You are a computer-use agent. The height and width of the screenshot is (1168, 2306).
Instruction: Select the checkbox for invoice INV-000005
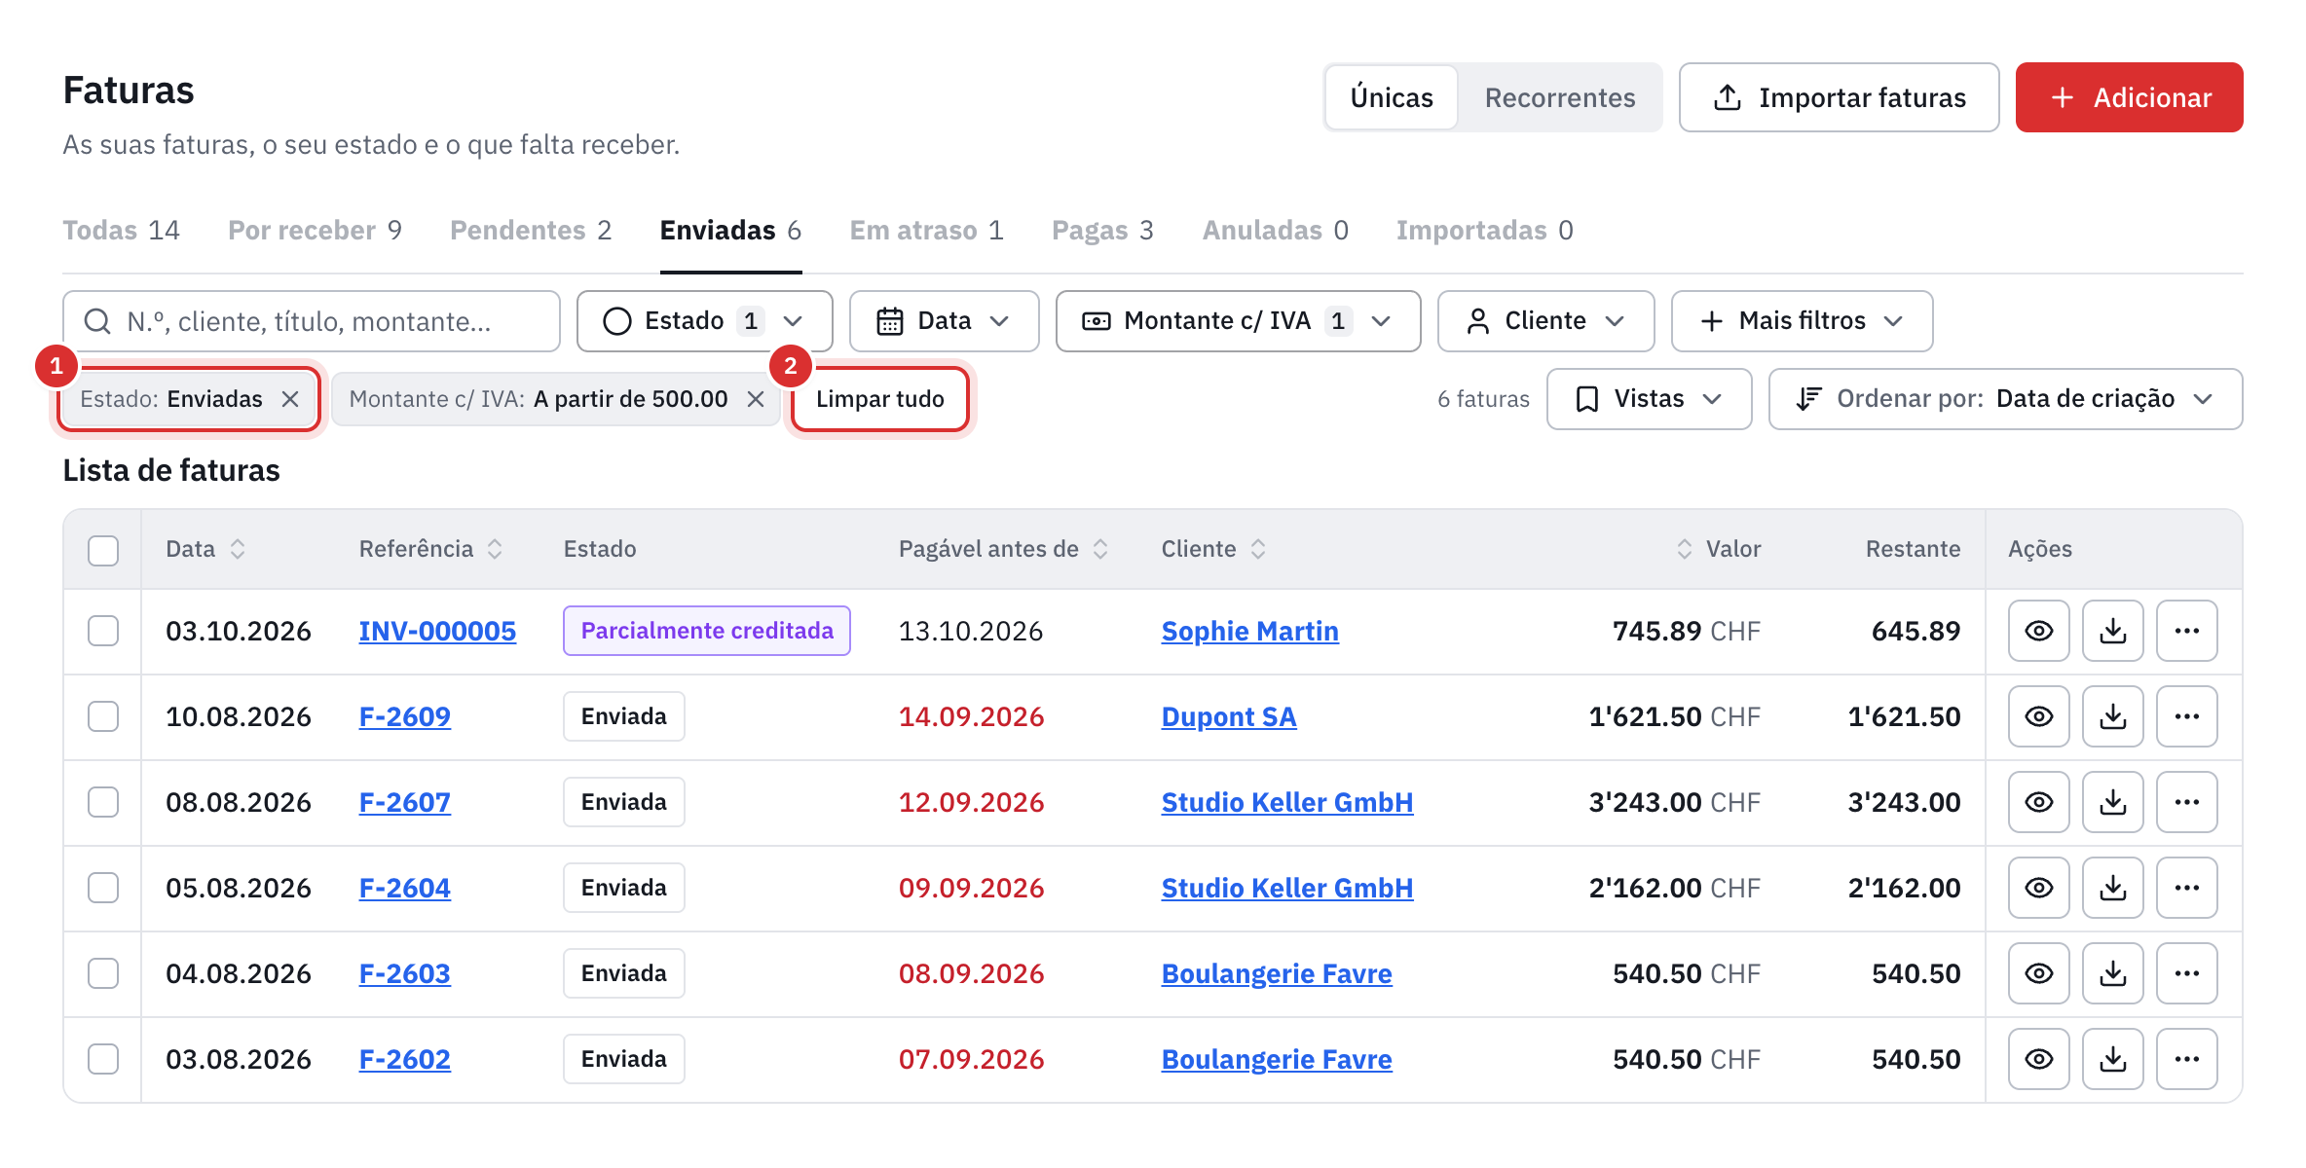pos(103,631)
